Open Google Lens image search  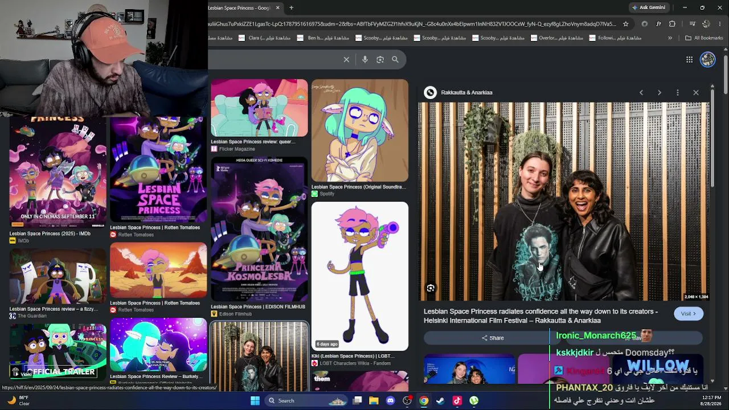[380, 59]
